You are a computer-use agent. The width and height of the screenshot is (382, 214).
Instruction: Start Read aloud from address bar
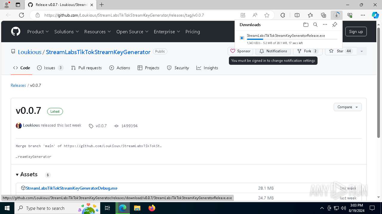click(x=255, y=15)
